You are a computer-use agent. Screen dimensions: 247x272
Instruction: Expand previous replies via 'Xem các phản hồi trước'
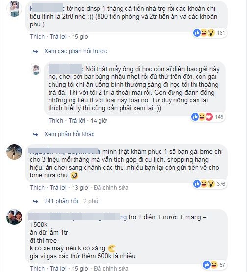(x=75, y=51)
